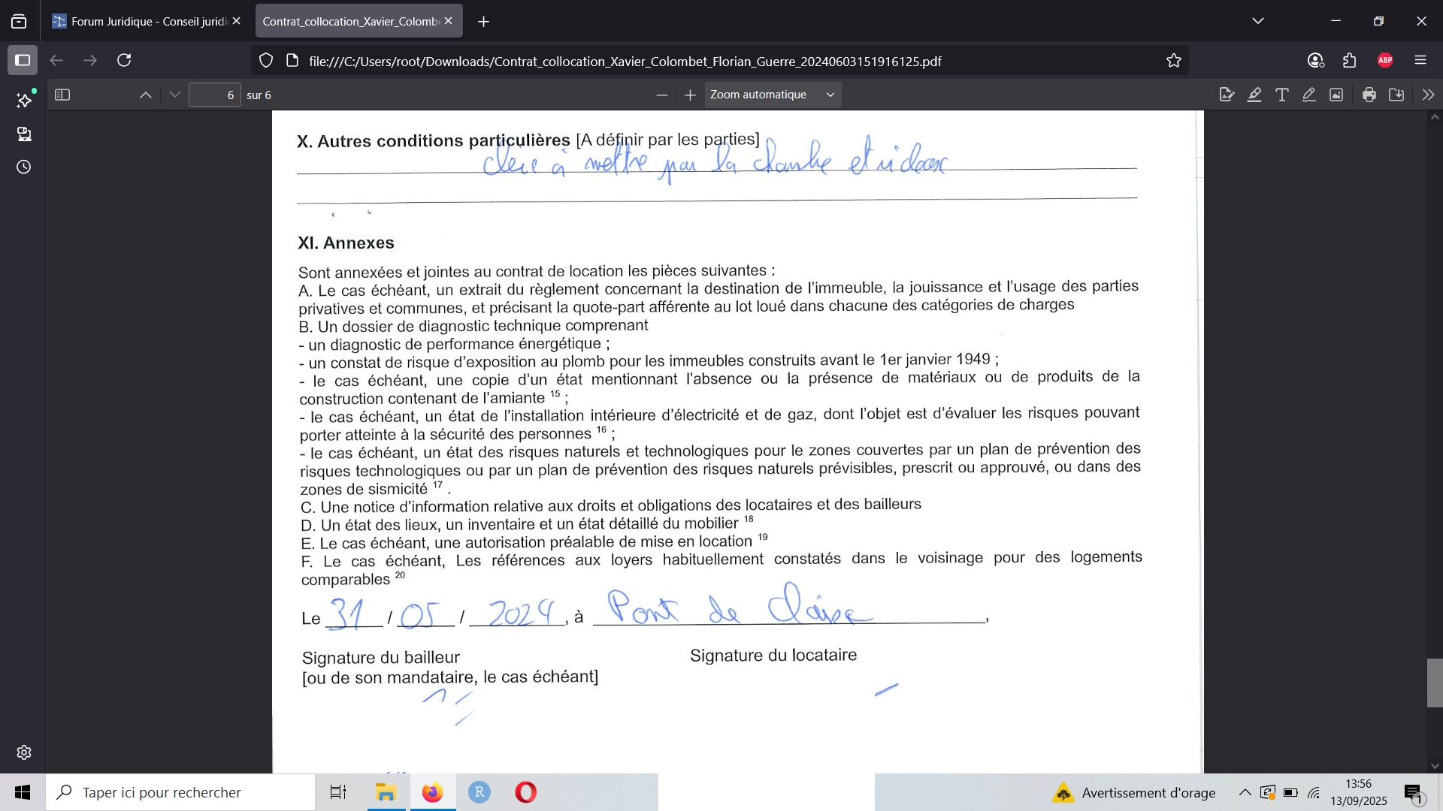The width and height of the screenshot is (1443, 811).
Task: Select the PDF add text tool
Action: (1282, 95)
